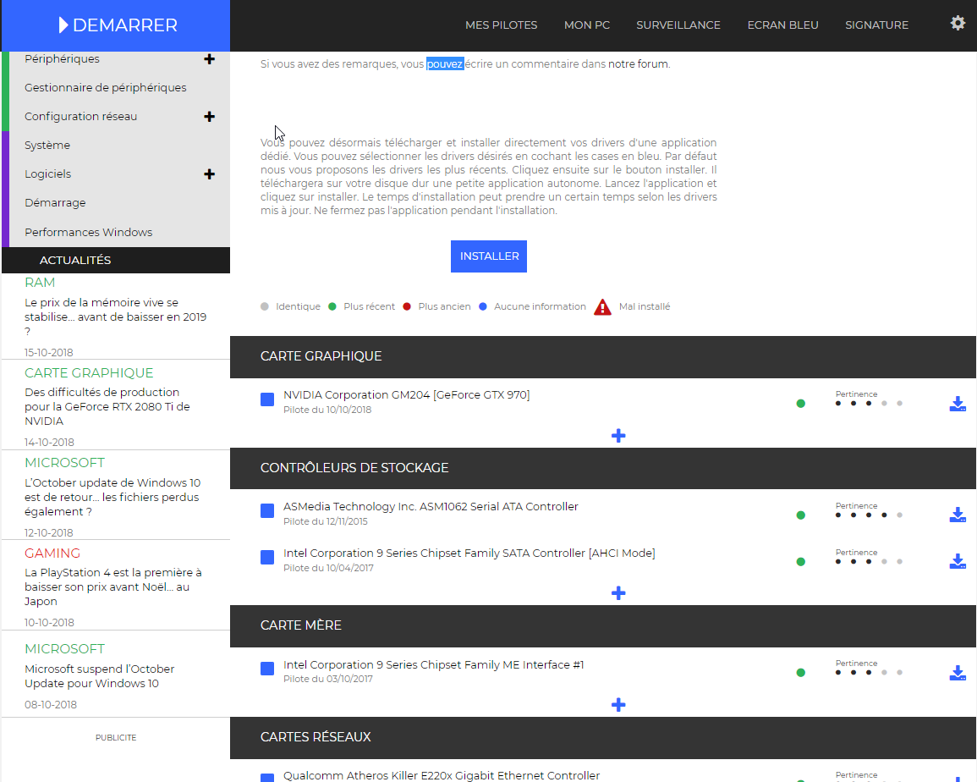Download the Intel SATA Controller AHCI driver
Image resolution: width=977 pixels, height=782 pixels.
958,561
